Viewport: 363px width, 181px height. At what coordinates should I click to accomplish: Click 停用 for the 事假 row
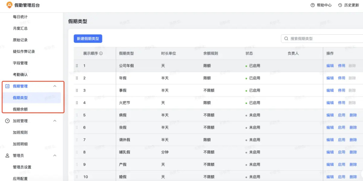coord(341,90)
